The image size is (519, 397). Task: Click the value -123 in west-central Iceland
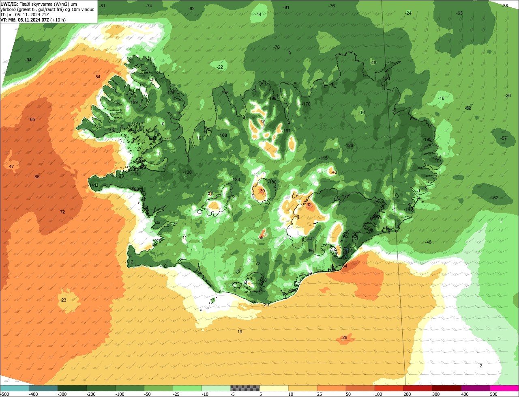[x=236, y=179]
